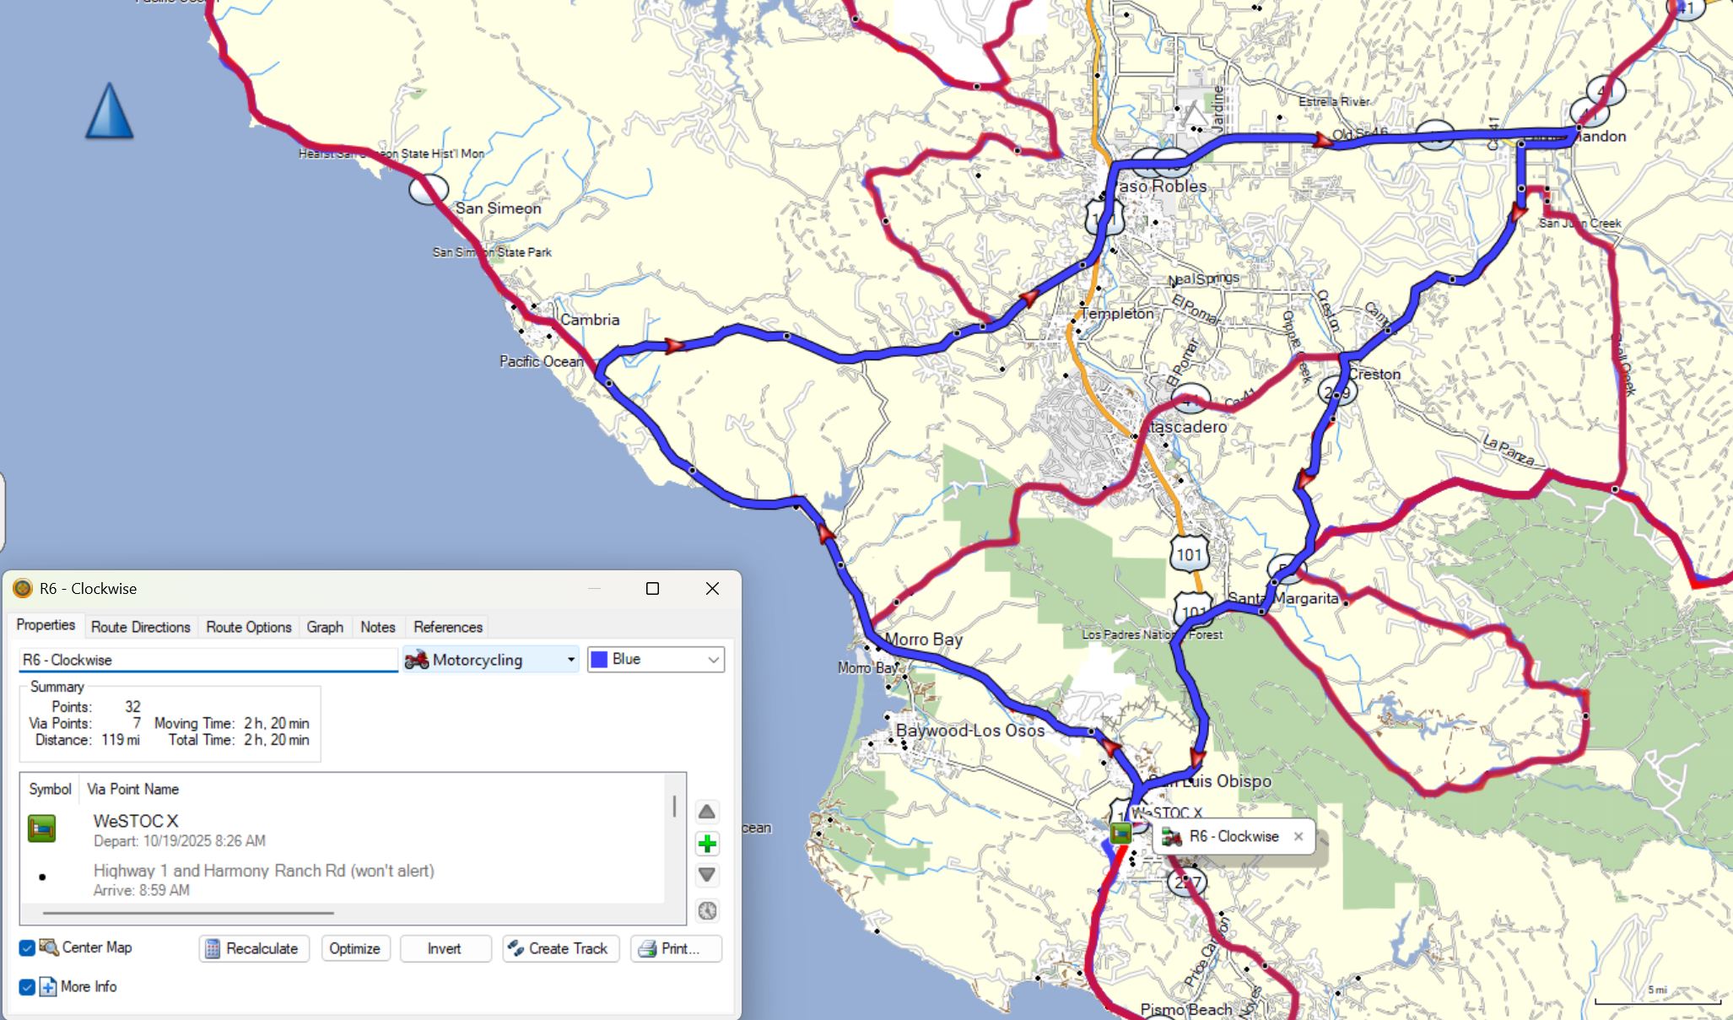Click the WeSTOC X lodging symbol icon
The height and width of the screenshot is (1020, 1733).
point(41,828)
